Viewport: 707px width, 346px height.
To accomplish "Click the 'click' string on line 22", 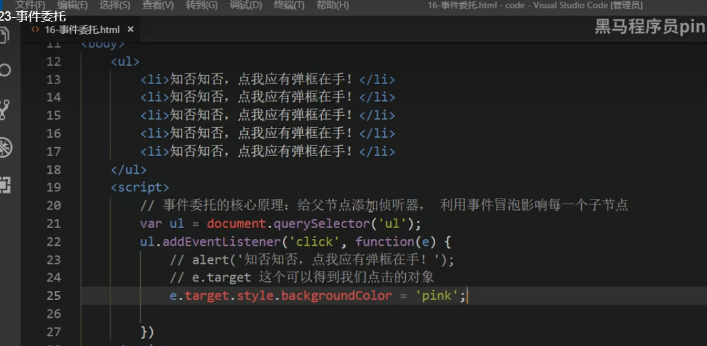I will (x=313, y=242).
